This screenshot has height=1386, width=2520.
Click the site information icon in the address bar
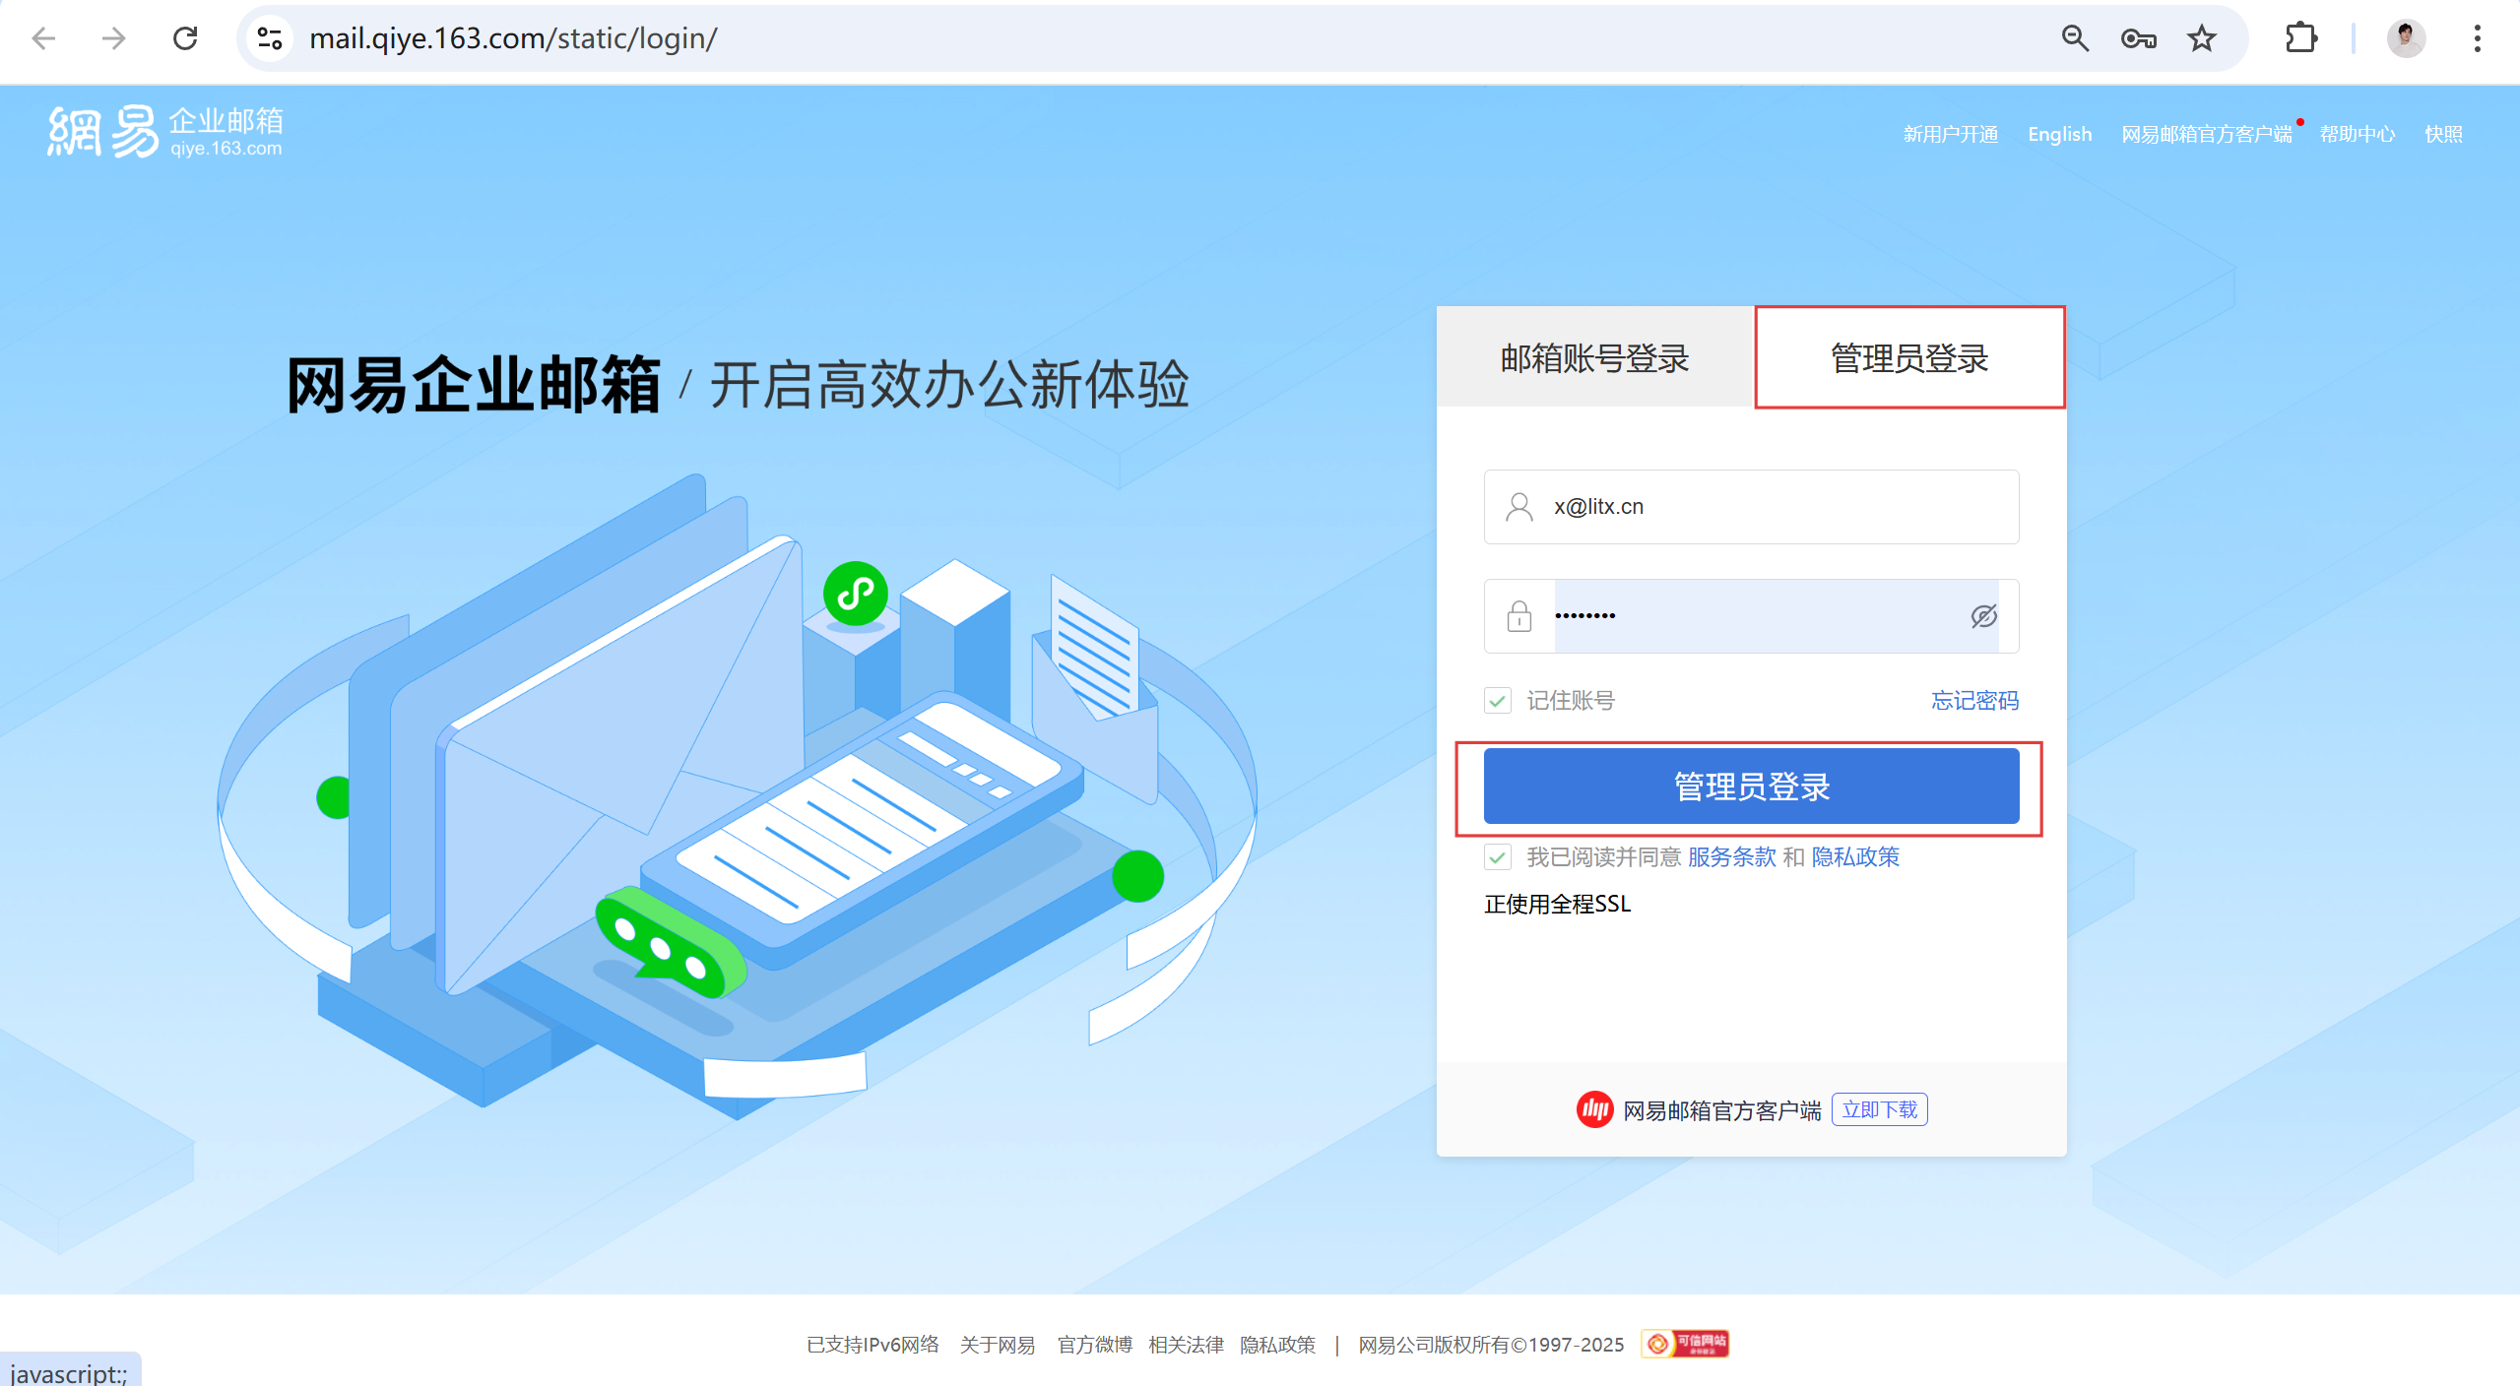tap(268, 38)
